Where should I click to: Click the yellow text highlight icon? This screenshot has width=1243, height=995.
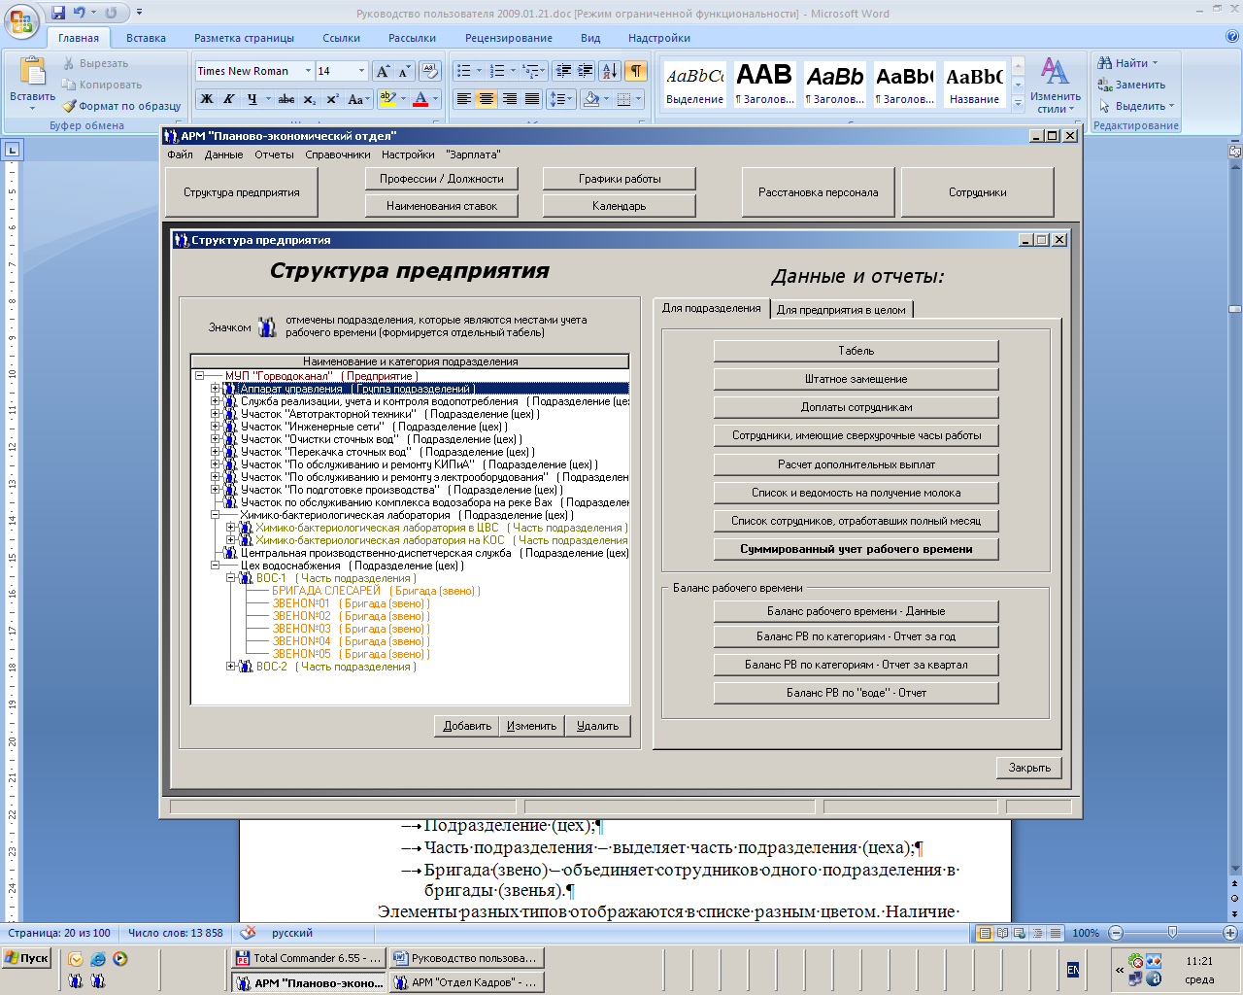click(386, 98)
